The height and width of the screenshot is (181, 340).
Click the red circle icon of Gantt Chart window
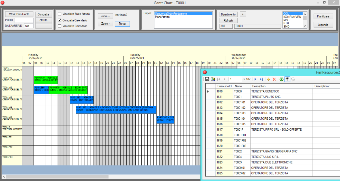coord(3,3)
